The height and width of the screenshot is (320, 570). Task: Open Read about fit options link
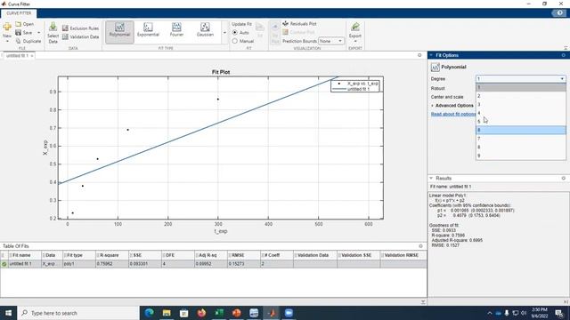(453, 114)
